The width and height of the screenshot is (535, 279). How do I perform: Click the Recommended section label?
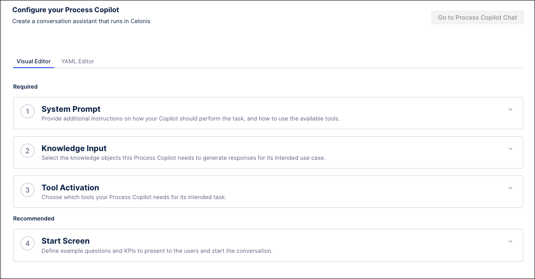34,219
